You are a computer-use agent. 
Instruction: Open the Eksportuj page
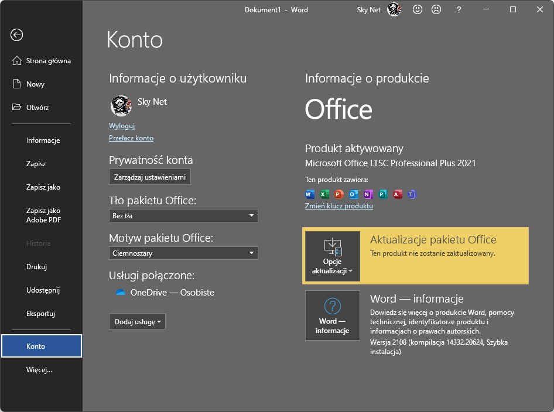[x=40, y=314]
